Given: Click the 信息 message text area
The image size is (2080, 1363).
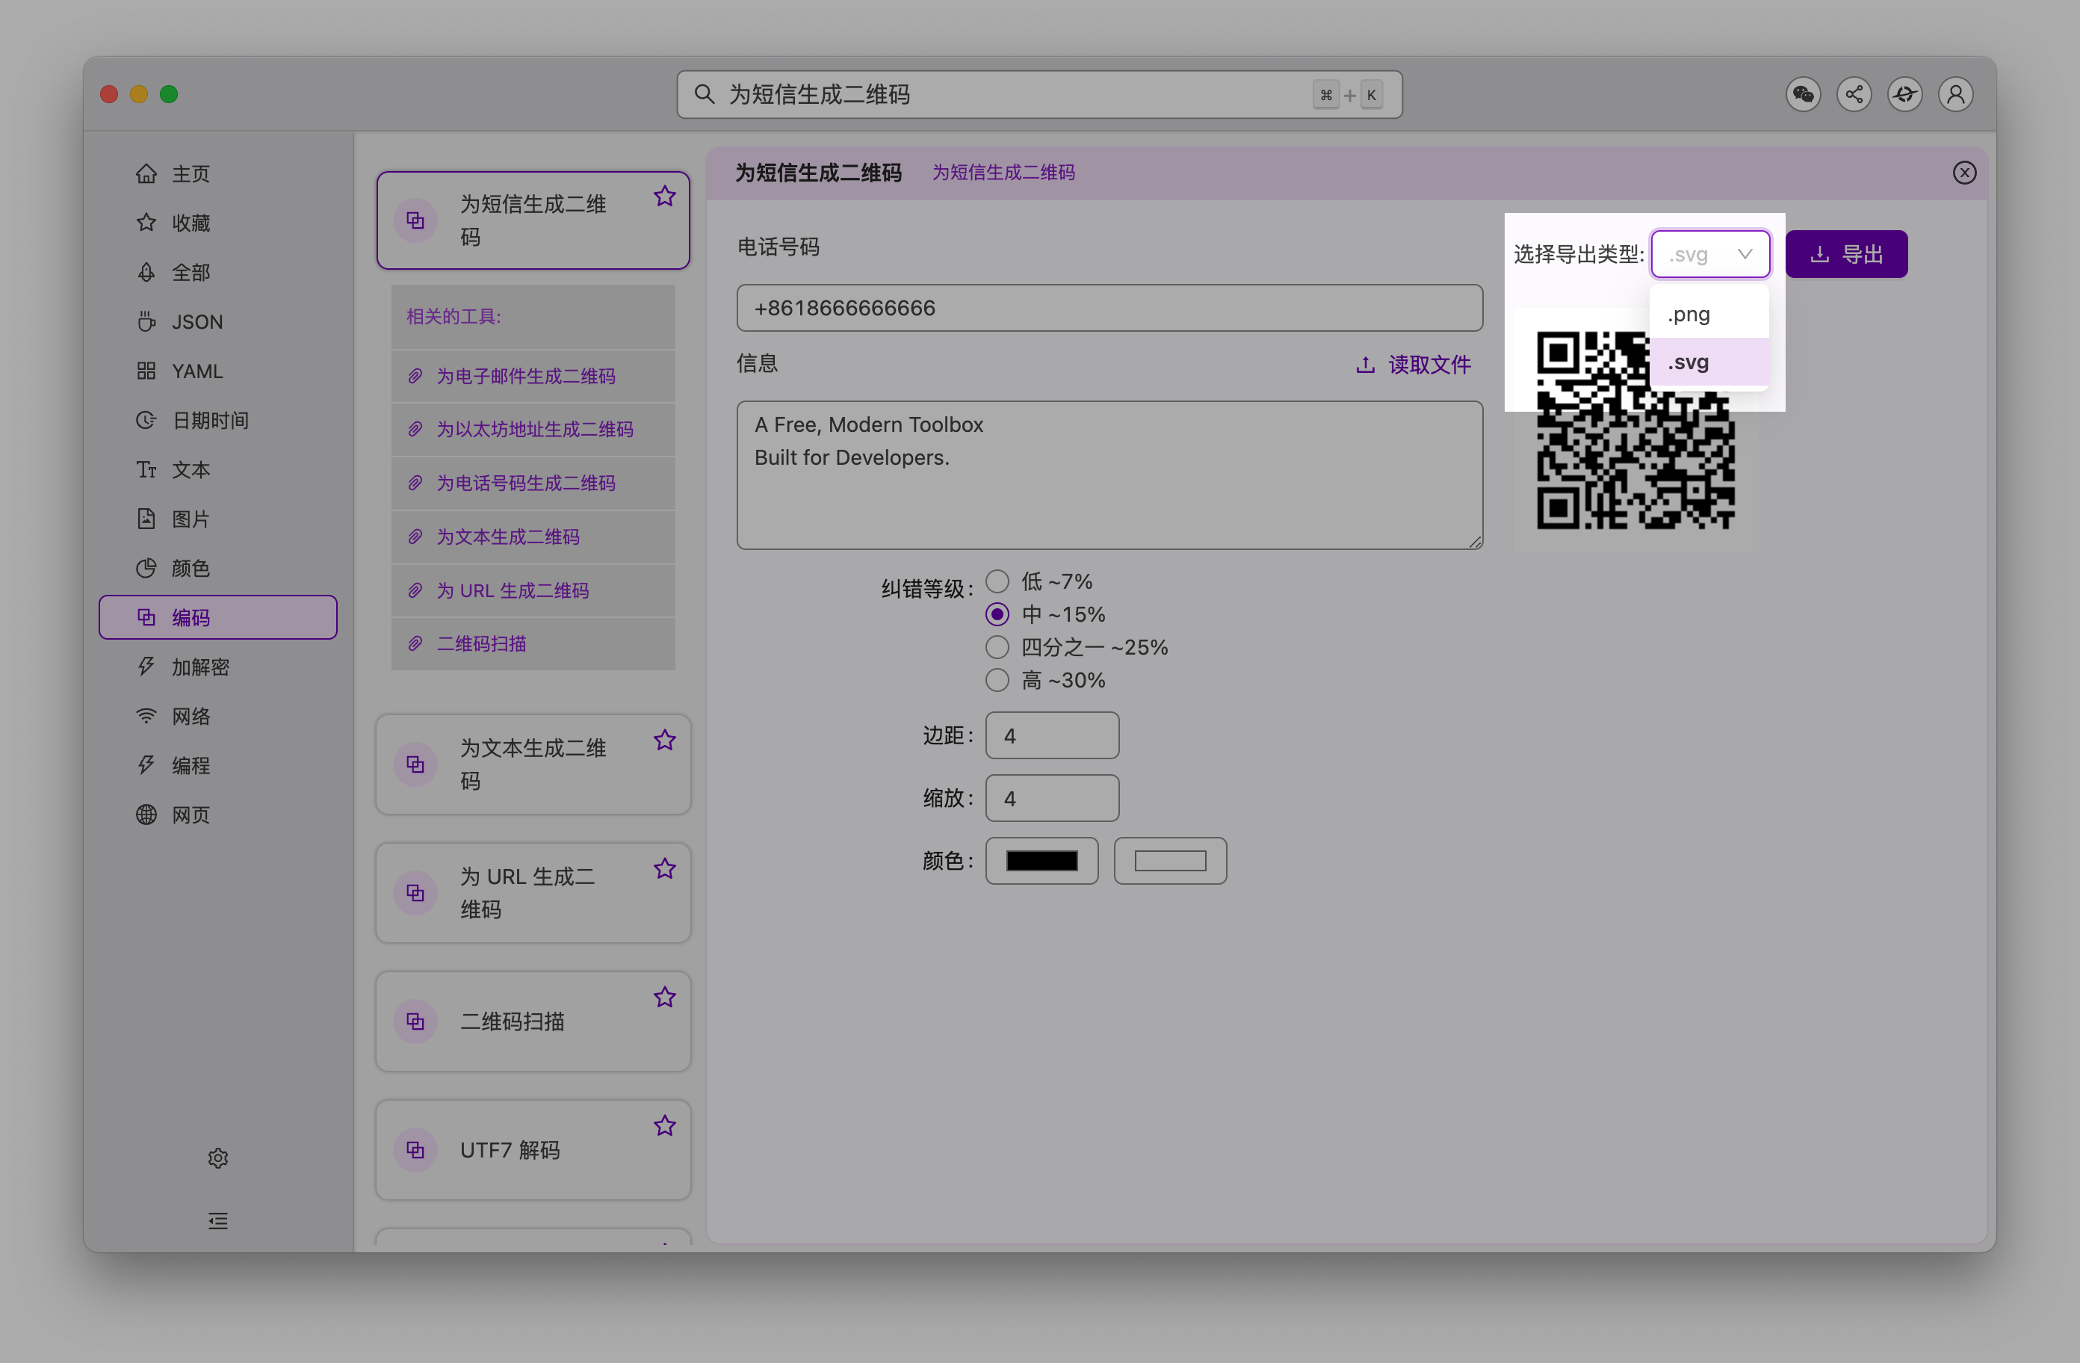Looking at the screenshot, I should pos(1109,475).
